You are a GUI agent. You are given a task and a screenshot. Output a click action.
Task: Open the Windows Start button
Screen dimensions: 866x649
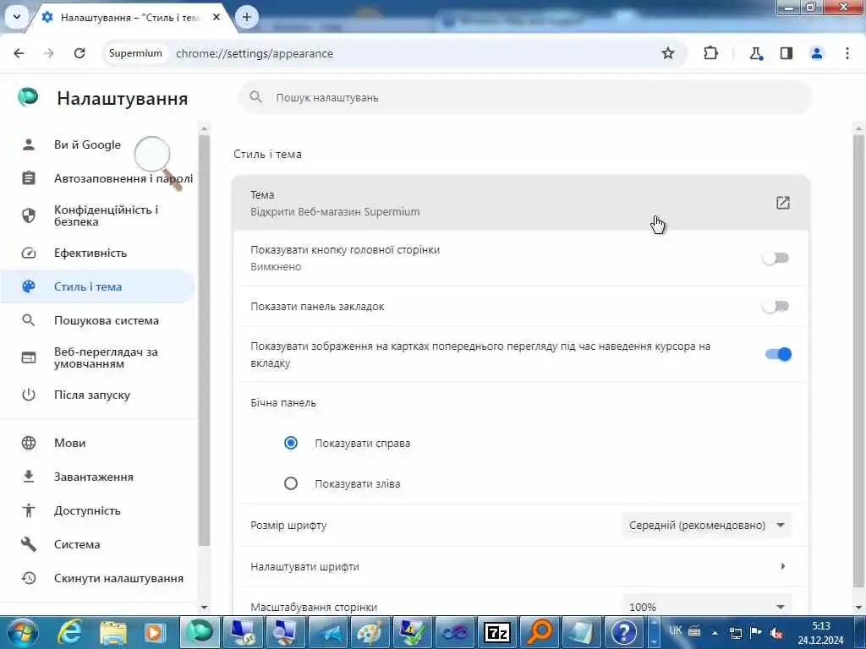click(x=23, y=632)
